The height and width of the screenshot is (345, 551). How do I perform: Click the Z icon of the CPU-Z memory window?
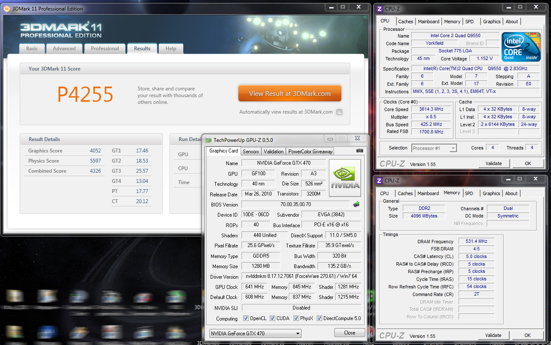[380, 181]
